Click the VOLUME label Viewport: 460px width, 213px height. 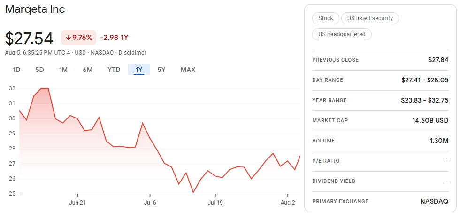click(x=323, y=141)
